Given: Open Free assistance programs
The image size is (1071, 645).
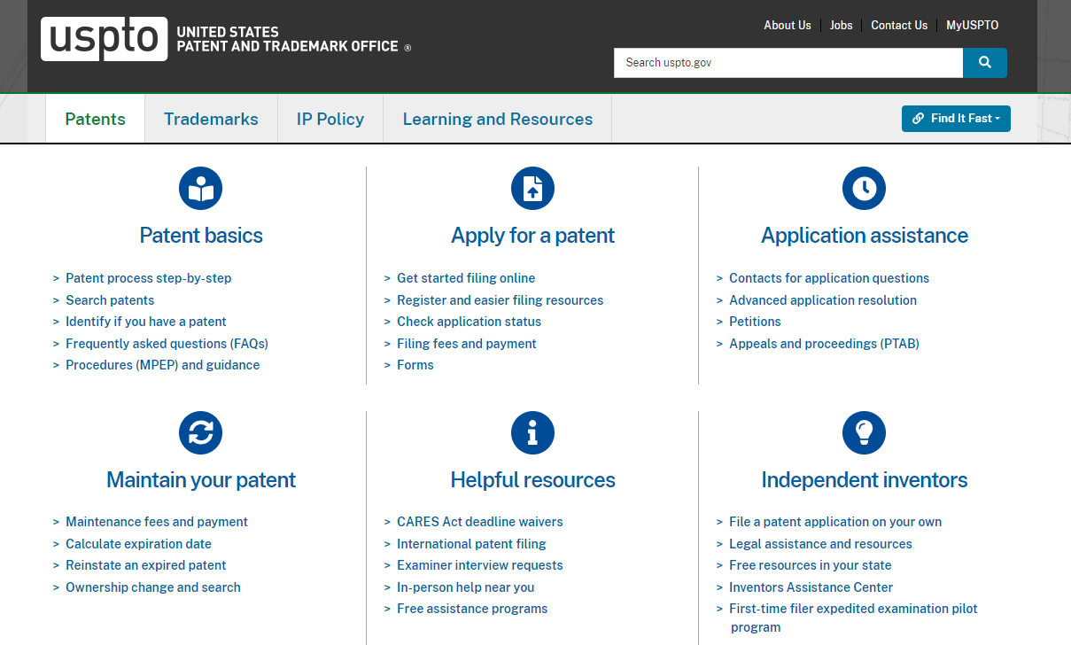Looking at the screenshot, I should [472, 609].
